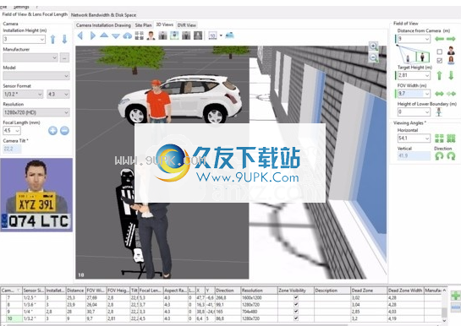
Task: Open the Installation Height dropdown
Action: [42, 39]
